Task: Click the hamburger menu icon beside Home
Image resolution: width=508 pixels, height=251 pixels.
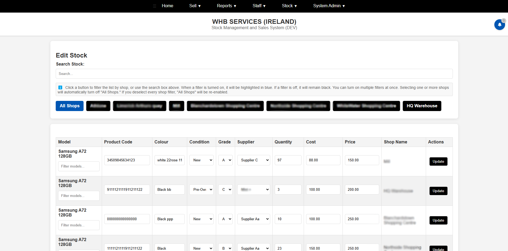Action: 155,6
